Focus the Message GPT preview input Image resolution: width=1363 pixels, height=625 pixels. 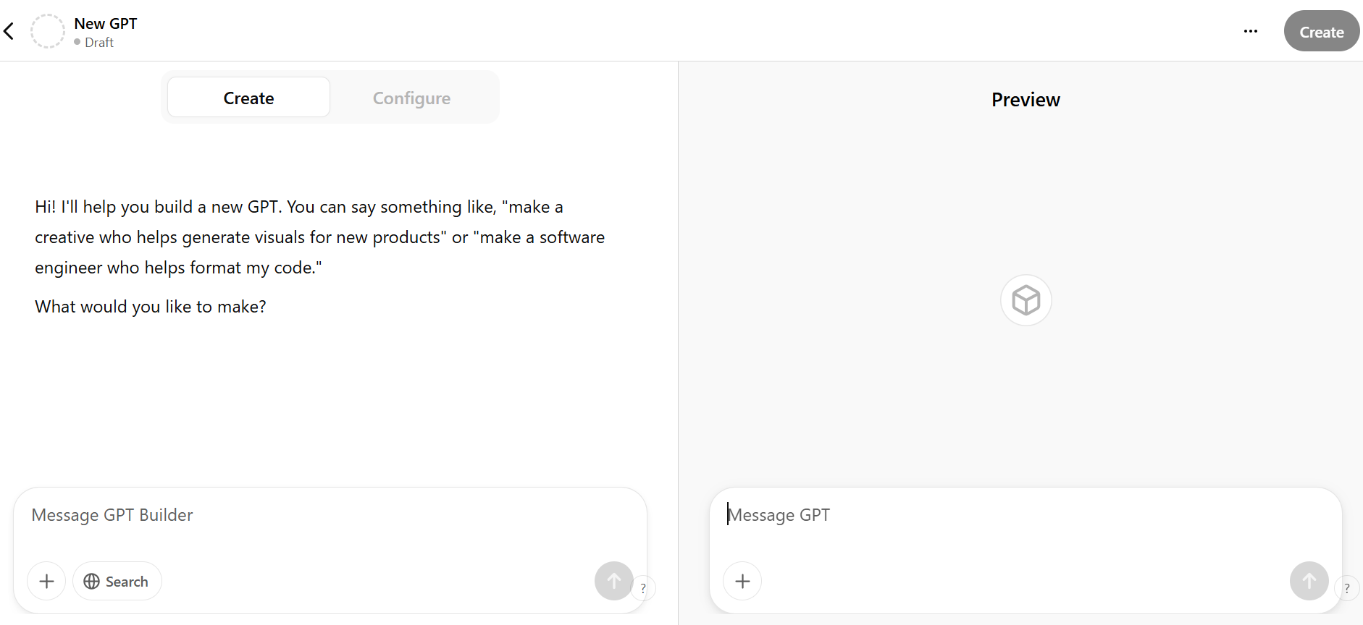(x=1014, y=515)
